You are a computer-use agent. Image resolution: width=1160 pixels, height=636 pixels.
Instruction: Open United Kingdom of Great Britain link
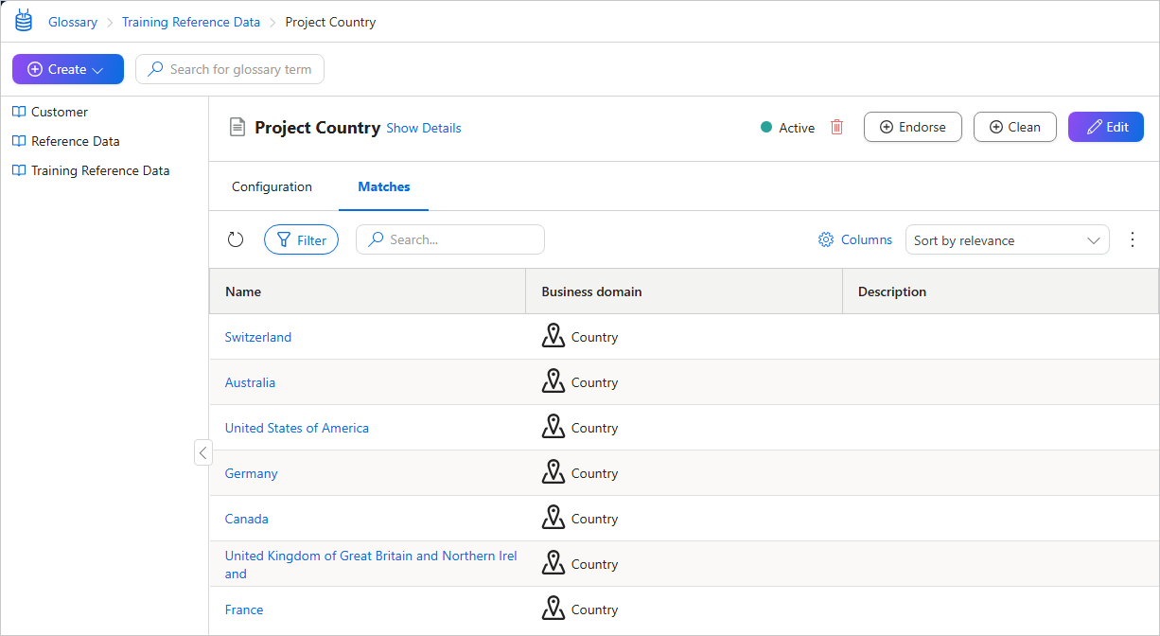(x=371, y=564)
